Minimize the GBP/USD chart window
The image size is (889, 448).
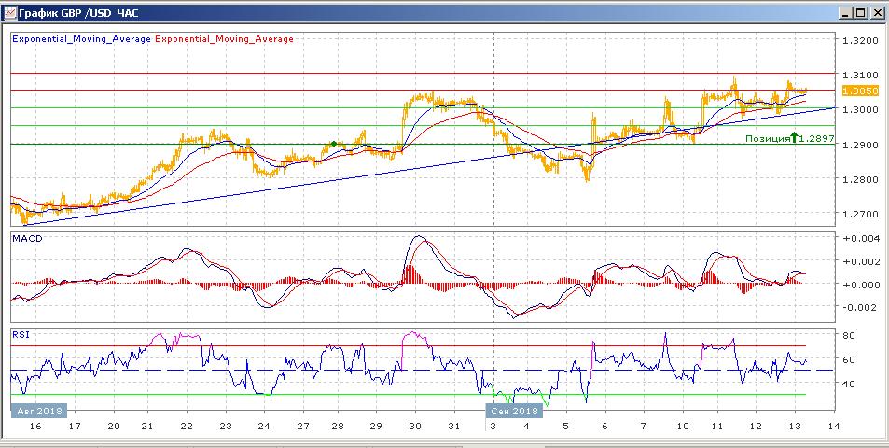click(845, 12)
